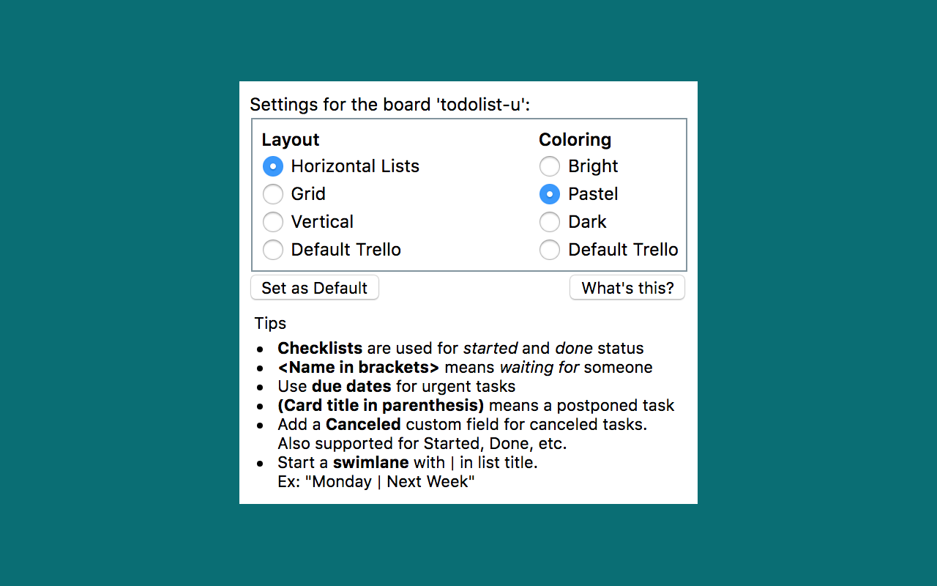Click '(Card title in parenthesis)' tip text
Viewport: 937px width, 586px height.
point(381,406)
